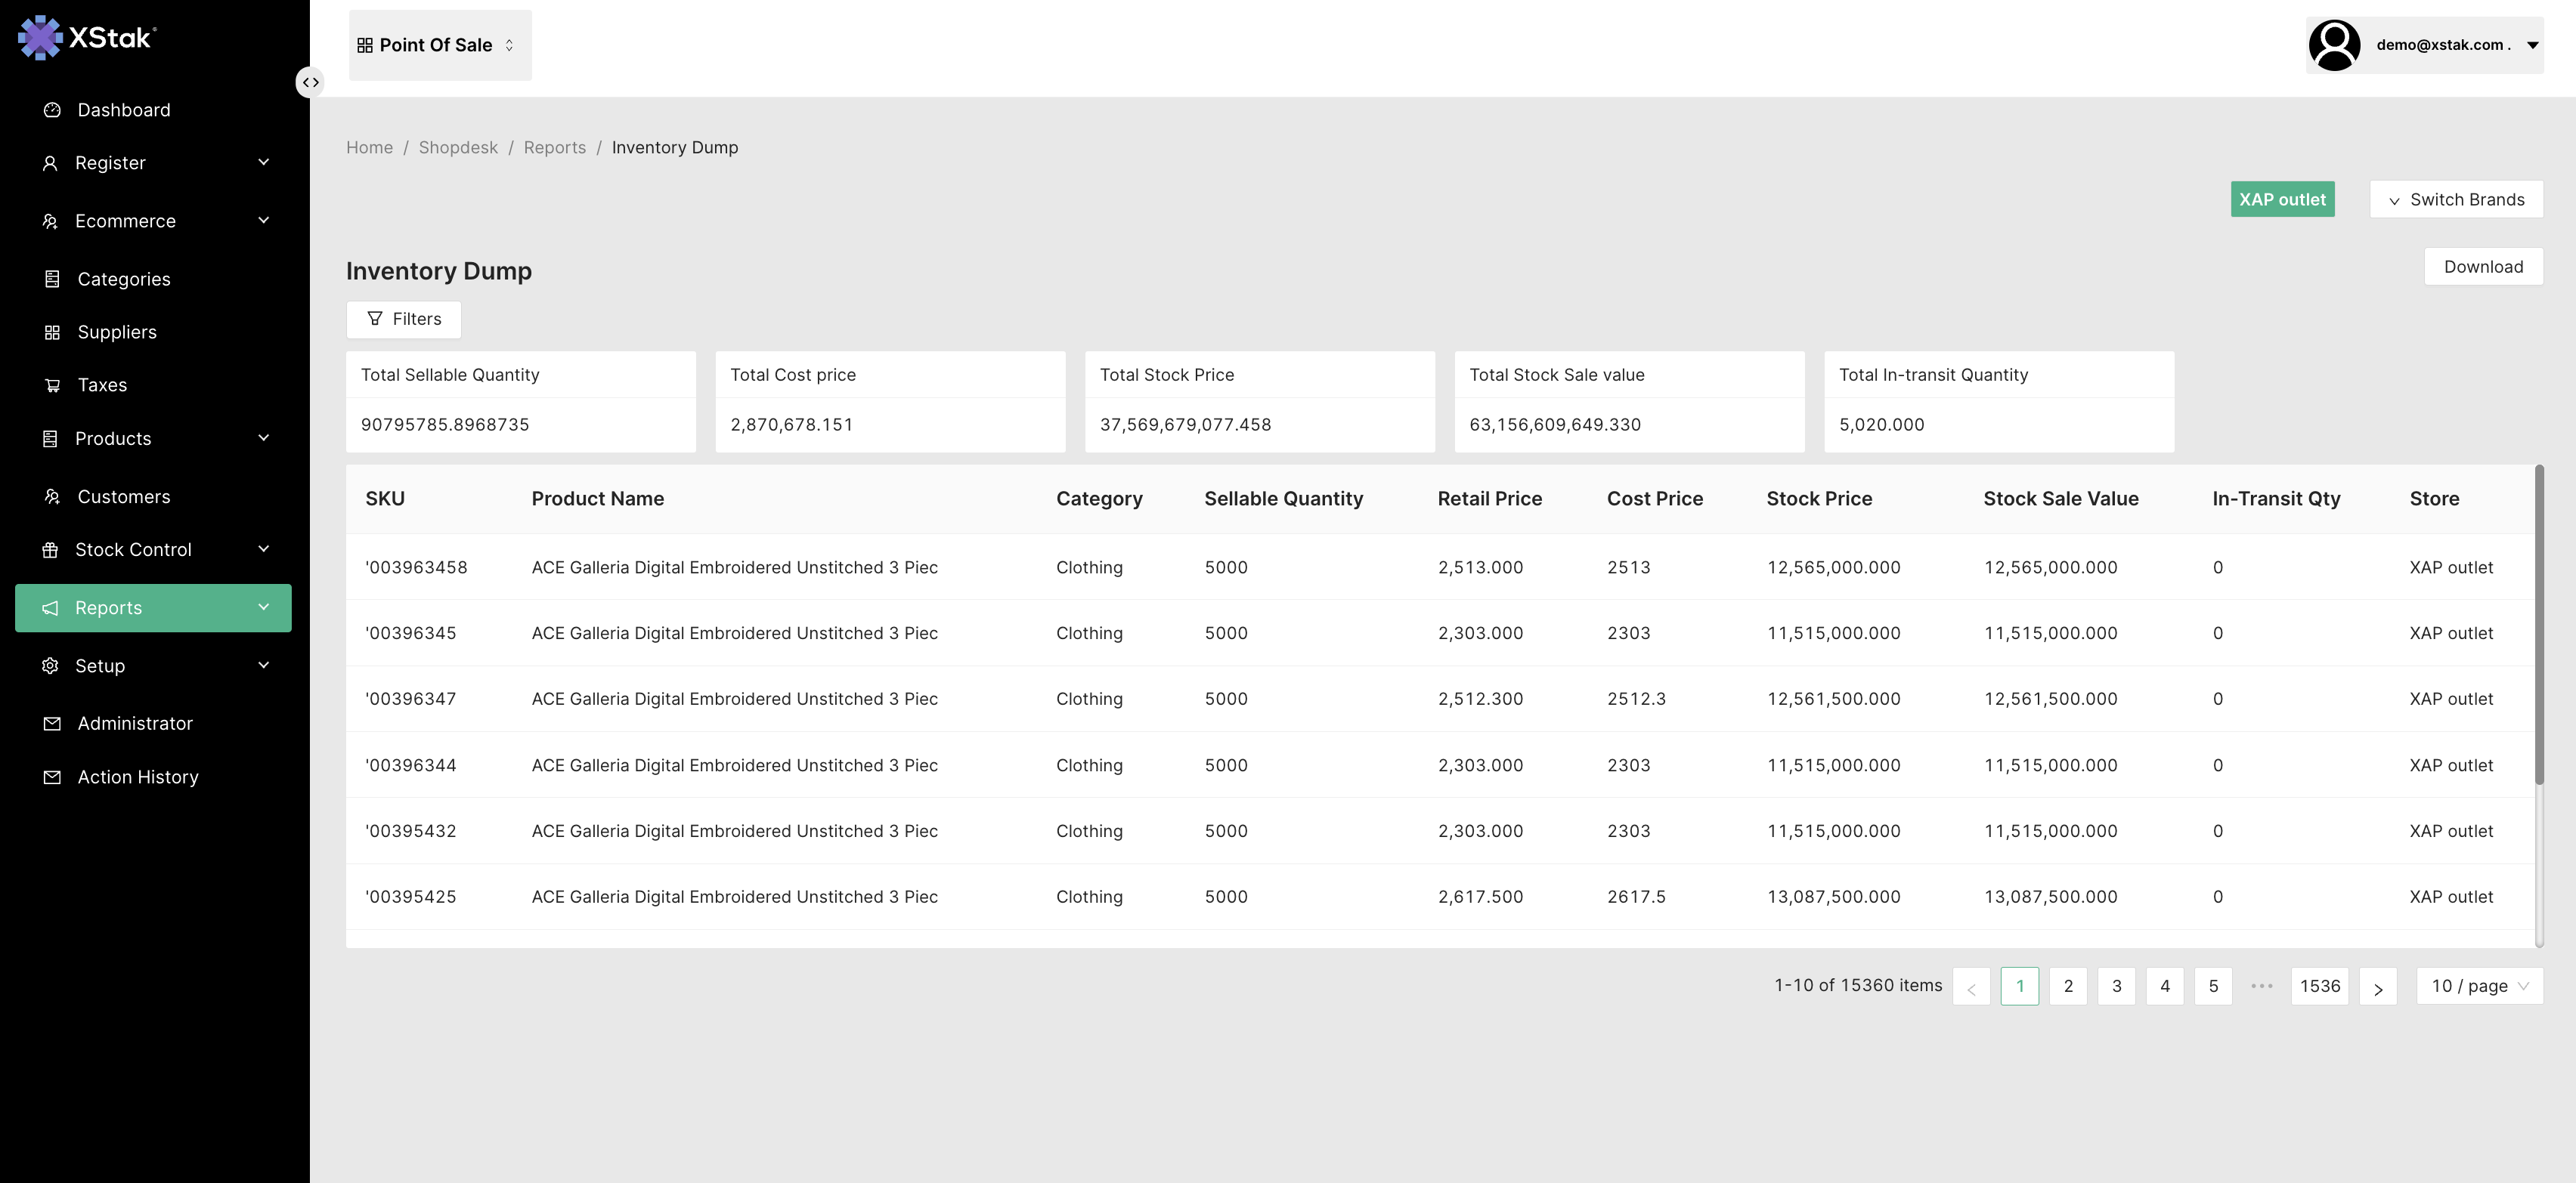Click the user avatar icon
Screen dimensions: 2576x1183
tap(2334, 45)
